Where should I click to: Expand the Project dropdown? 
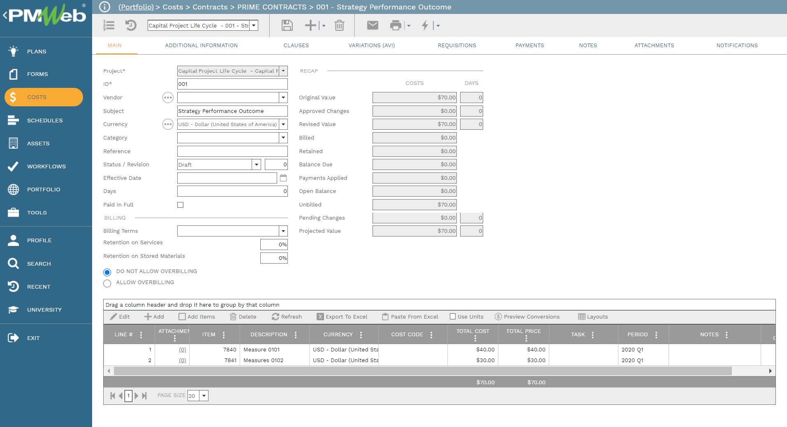tap(283, 71)
